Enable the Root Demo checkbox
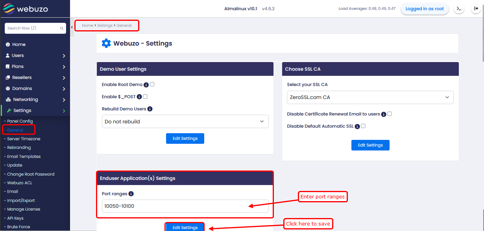 tap(152, 84)
